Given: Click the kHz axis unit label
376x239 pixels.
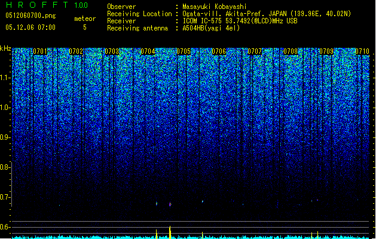Looking at the screenshot, I should coord(5,48).
